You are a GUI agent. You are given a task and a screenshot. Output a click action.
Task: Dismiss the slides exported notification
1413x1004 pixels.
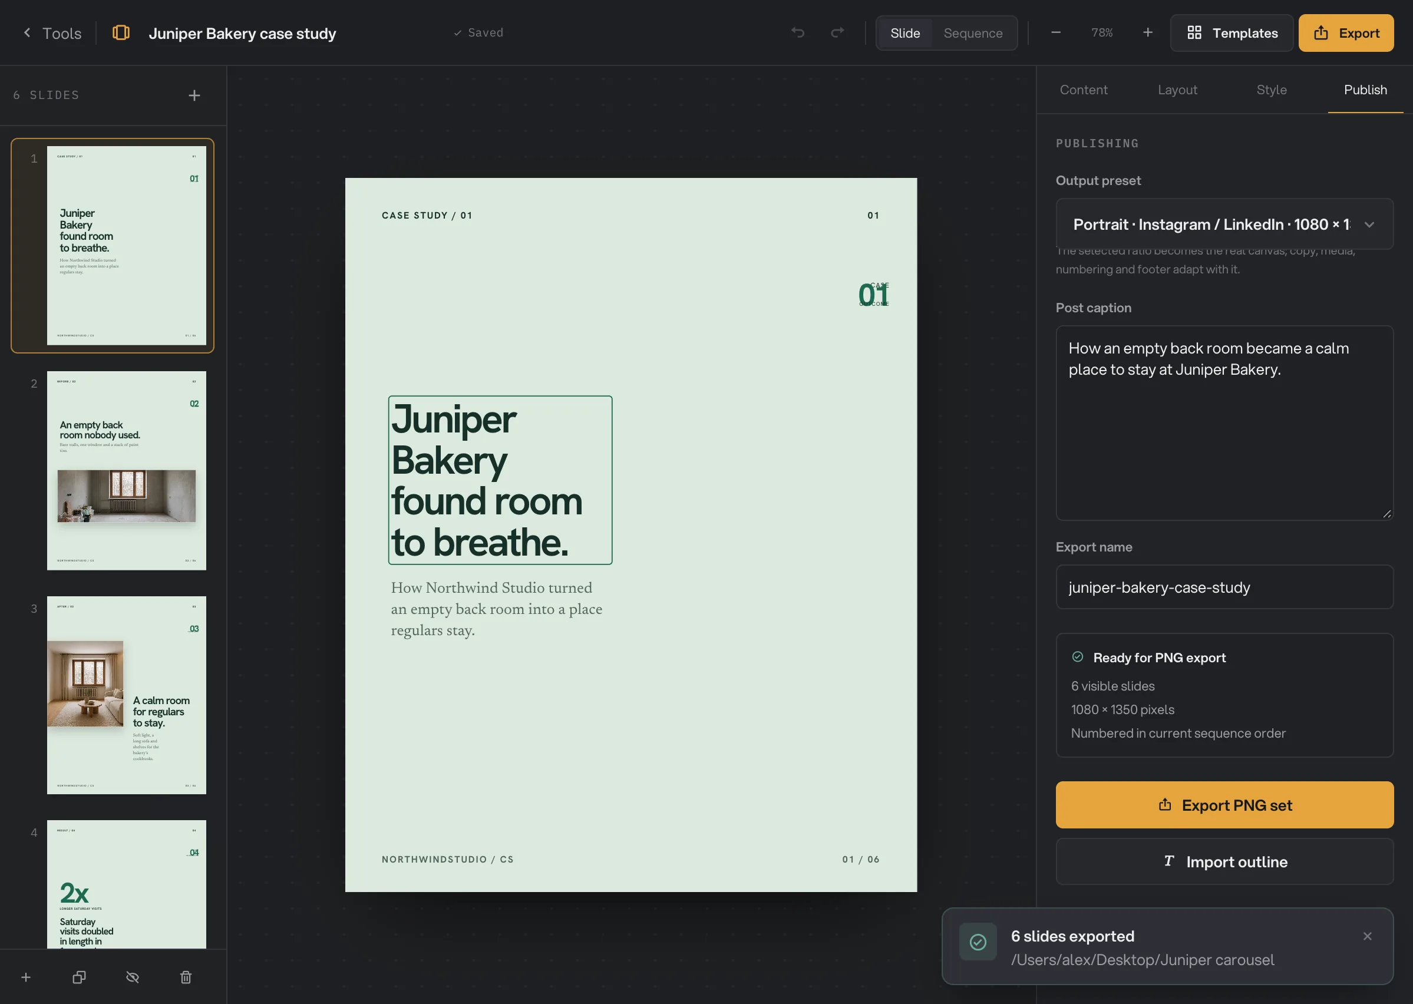click(1366, 936)
